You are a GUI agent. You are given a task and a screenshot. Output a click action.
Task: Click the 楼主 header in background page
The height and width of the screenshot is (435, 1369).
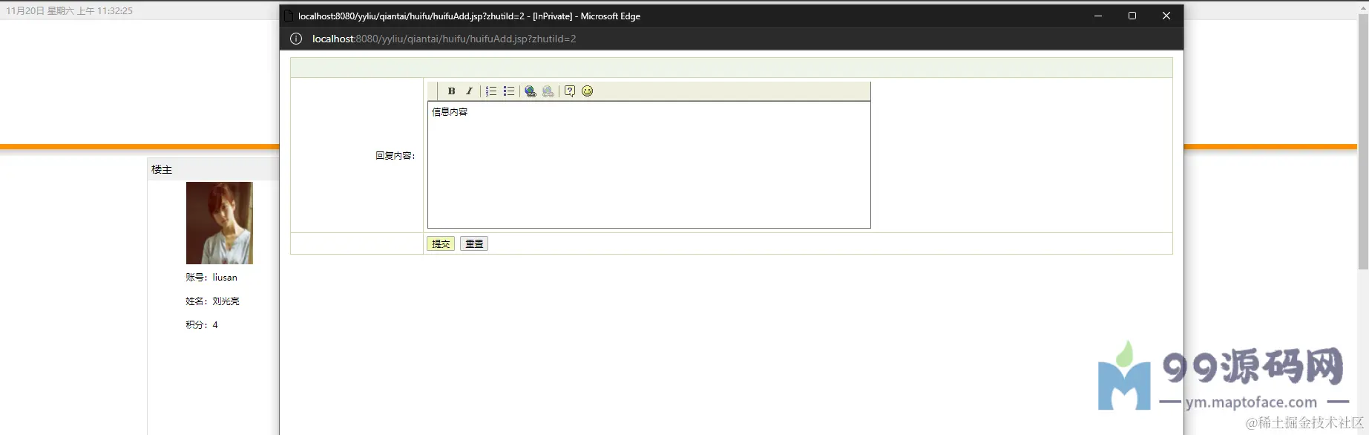(162, 169)
